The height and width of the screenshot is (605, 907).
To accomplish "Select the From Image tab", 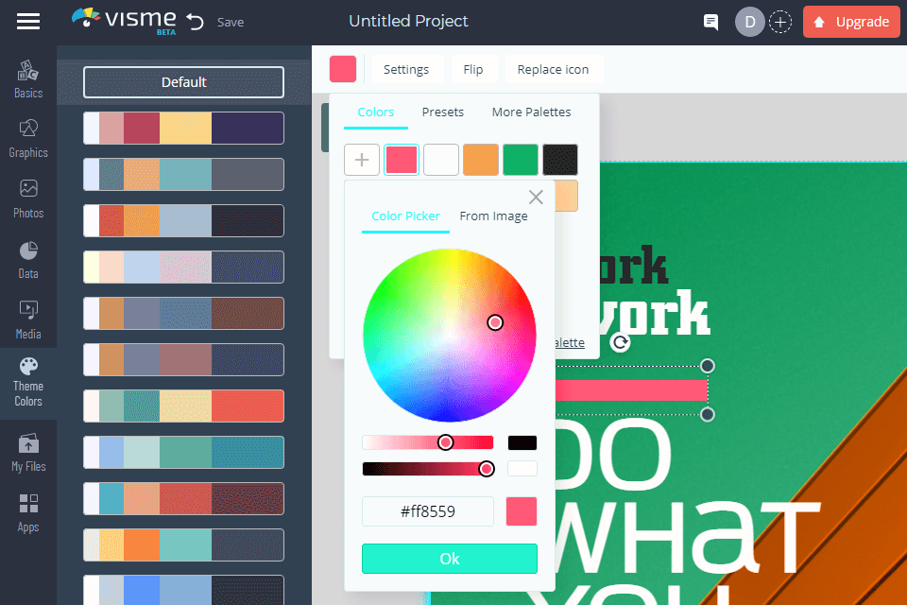I will pyautogui.click(x=493, y=216).
